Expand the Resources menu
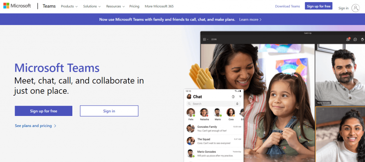The height and width of the screenshot is (162, 365). [115, 6]
